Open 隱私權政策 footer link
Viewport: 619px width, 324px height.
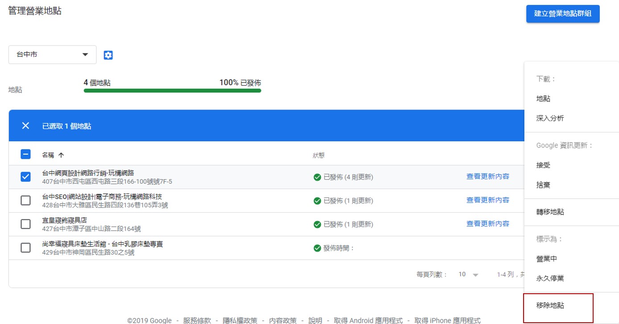point(239,320)
